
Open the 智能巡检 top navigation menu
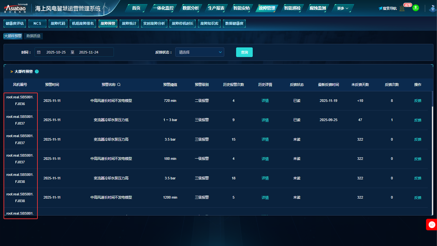[292, 8]
